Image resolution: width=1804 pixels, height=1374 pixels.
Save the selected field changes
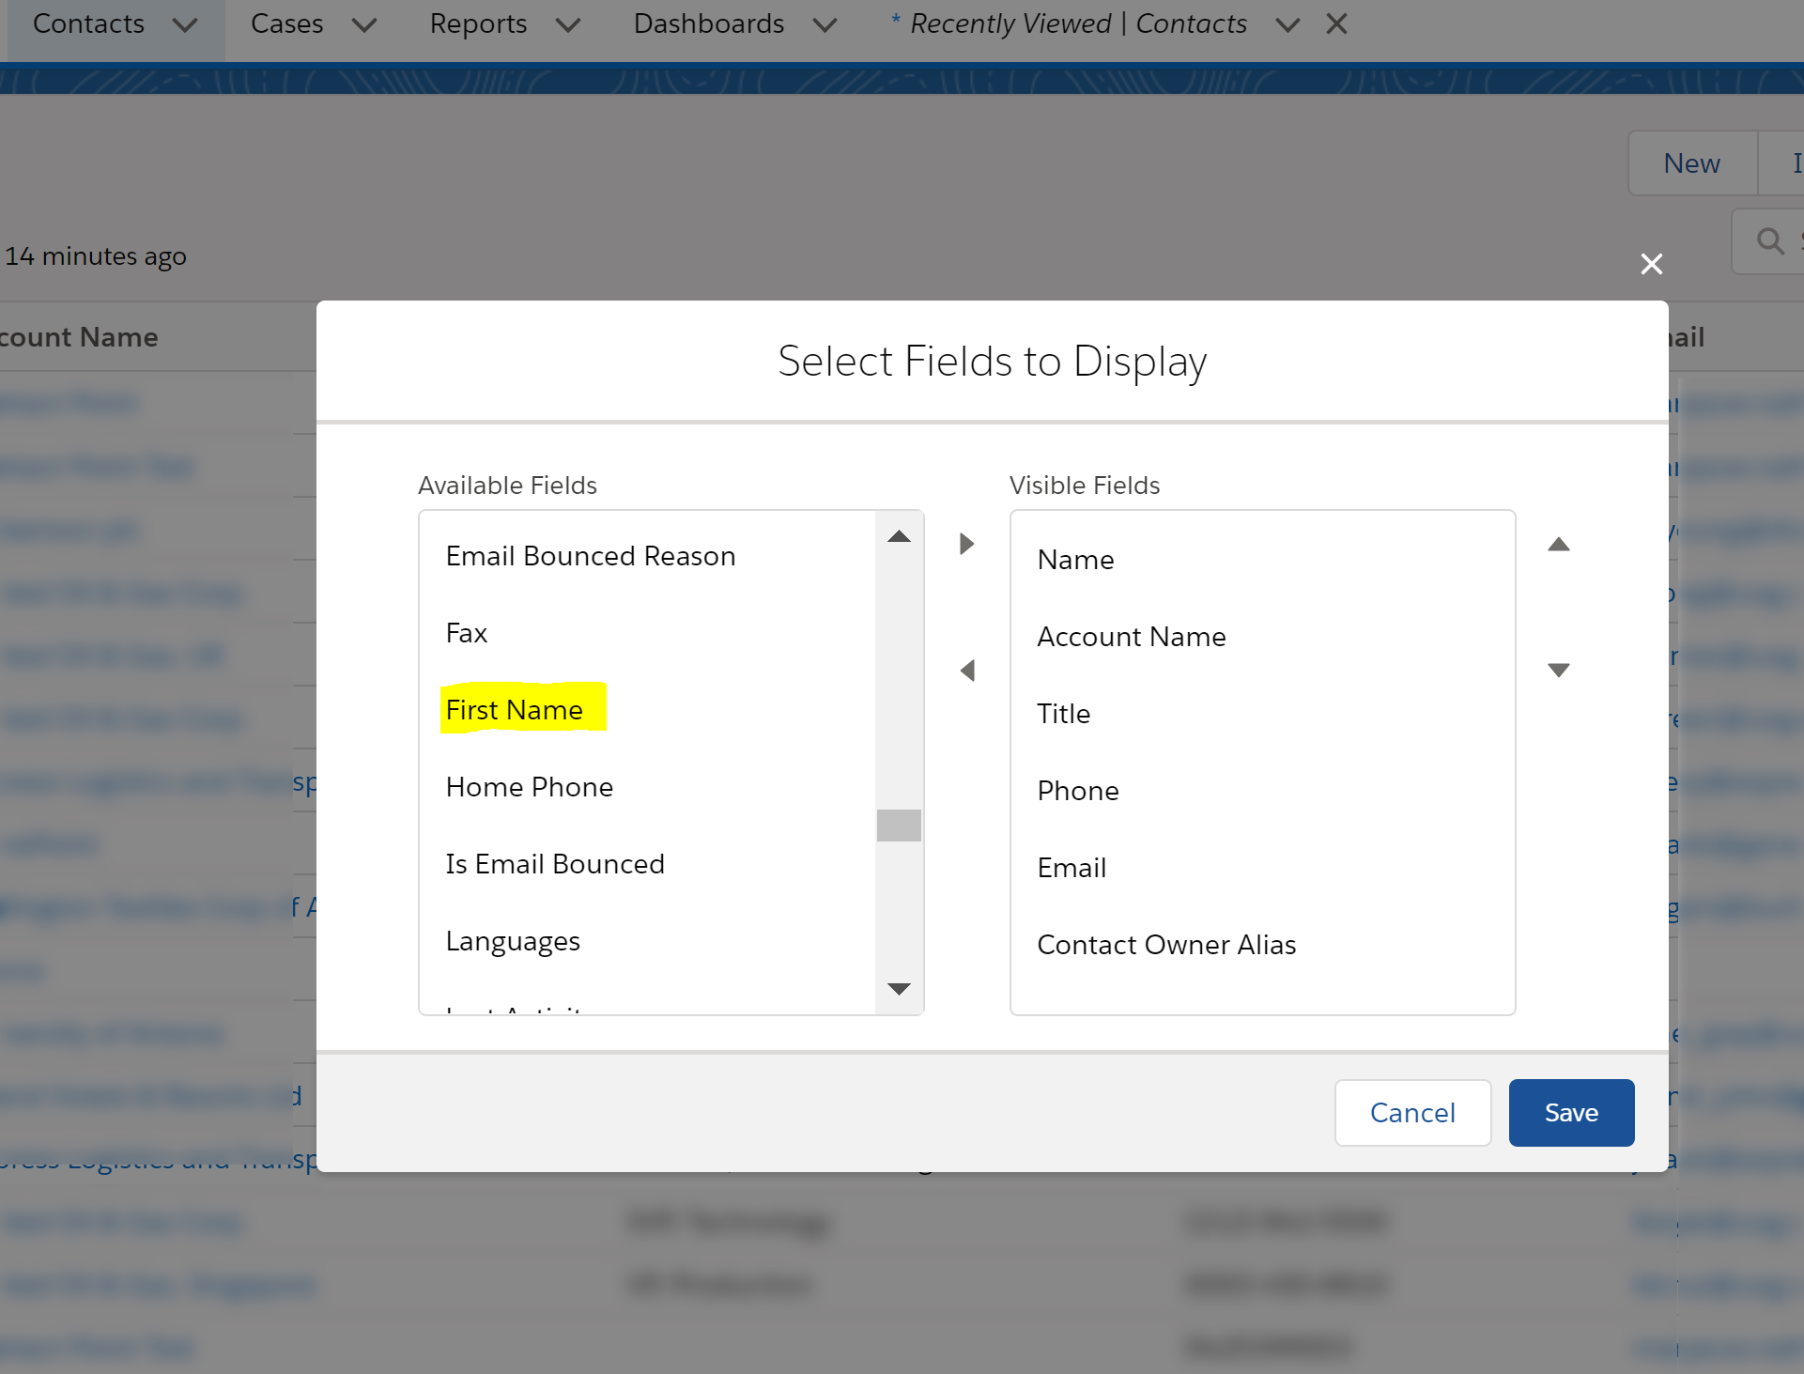(1570, 1113)
